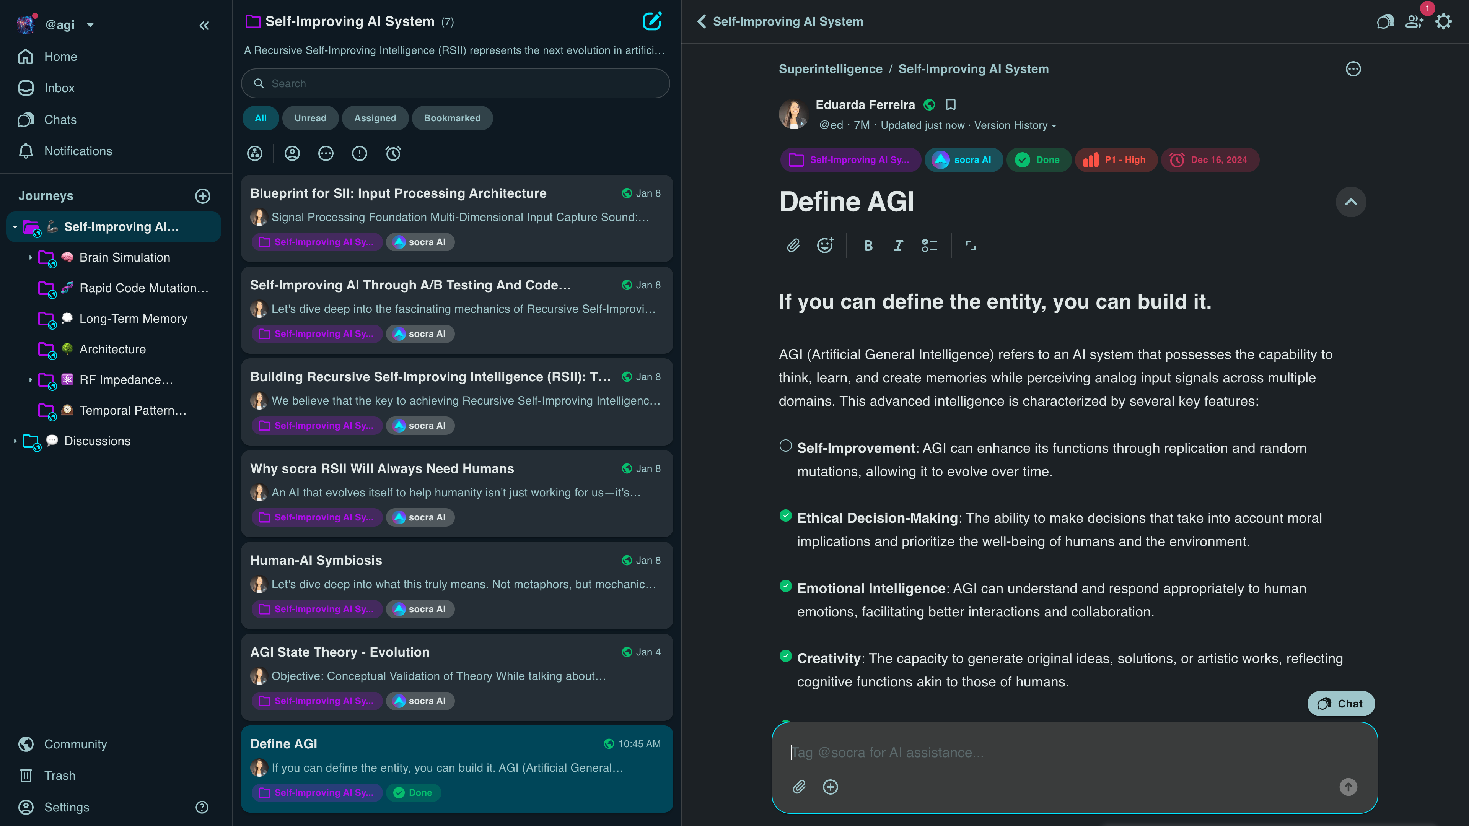Click the socra AI assignee pill in post header
This screenshot has height=826, width=1469.
pos(963,160)
